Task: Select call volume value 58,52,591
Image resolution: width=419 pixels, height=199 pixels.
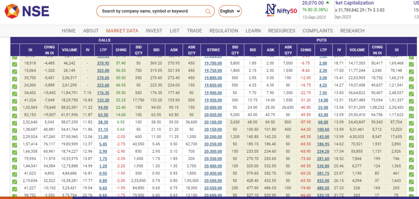Action: point(70,107)
